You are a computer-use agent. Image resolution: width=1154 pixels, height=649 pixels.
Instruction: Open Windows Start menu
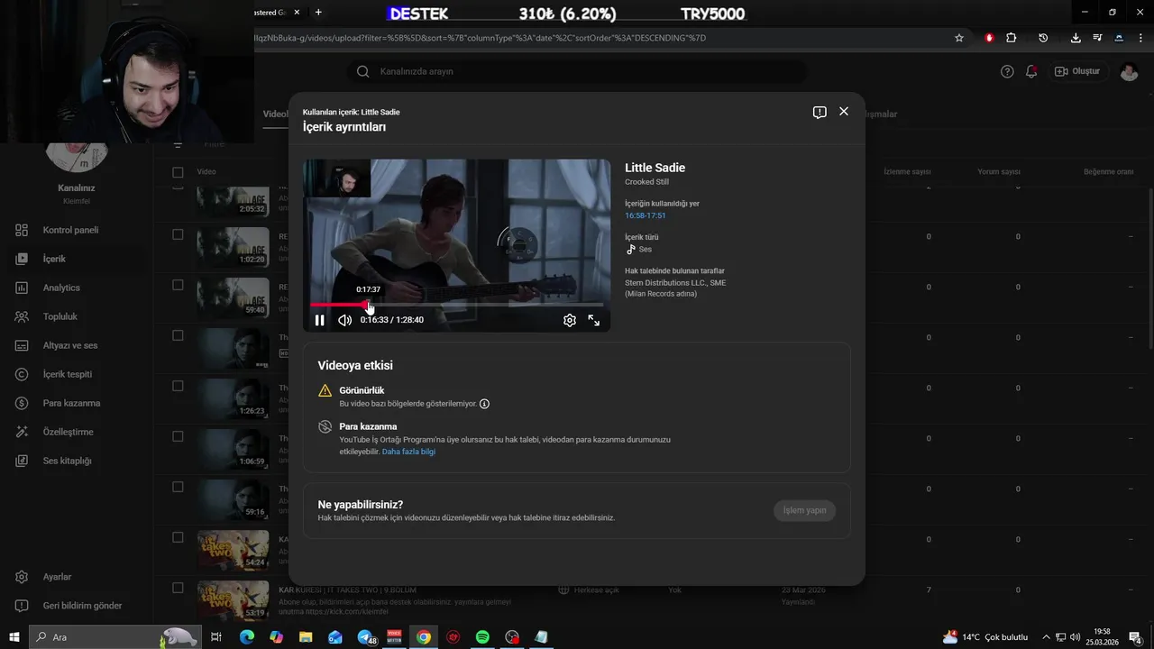pyautogui.click(x=14, y=637)
